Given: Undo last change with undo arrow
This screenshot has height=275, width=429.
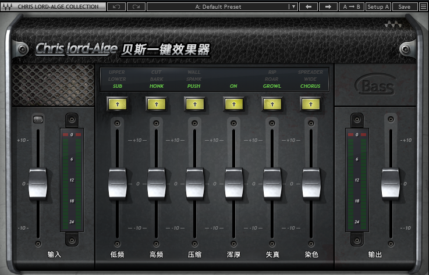Looking at the screenshot, I should pyautogui.click(x=116, y=7).
